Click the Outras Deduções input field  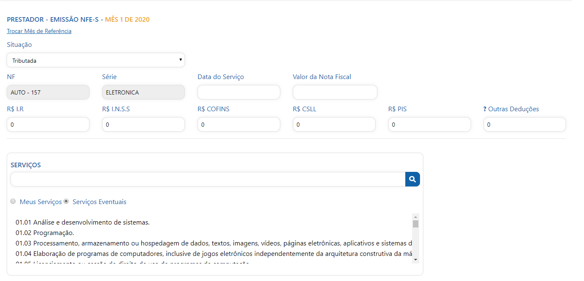(x=525, y=125)
